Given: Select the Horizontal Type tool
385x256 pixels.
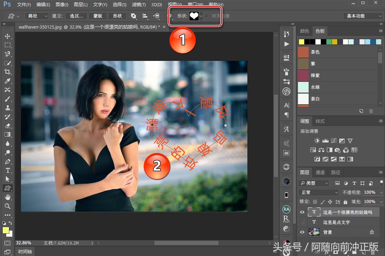Looking at the screenshot, I should coord(8,170).
